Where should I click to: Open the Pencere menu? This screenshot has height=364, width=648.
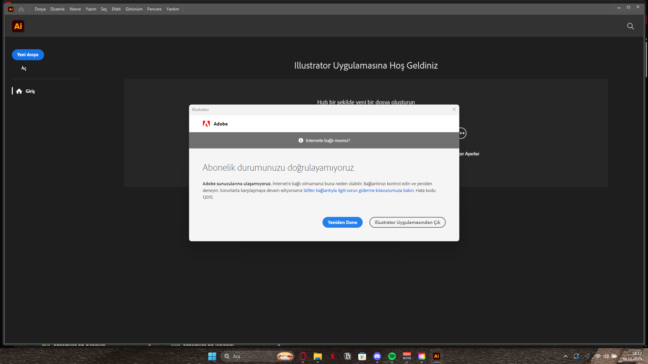point(154,9)
